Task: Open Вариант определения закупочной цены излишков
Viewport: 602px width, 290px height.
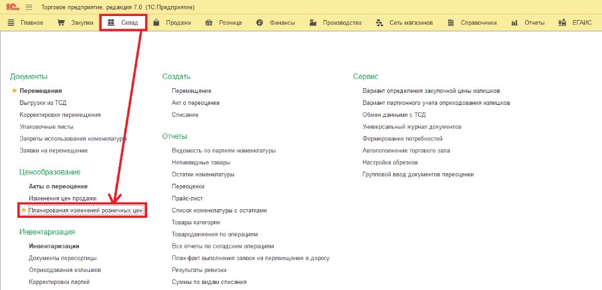Action: [x=431, y=91]
